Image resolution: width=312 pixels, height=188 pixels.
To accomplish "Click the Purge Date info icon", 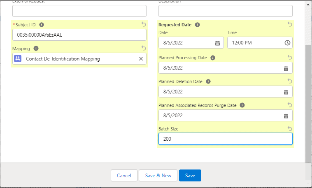I will [x=242, y=105].
